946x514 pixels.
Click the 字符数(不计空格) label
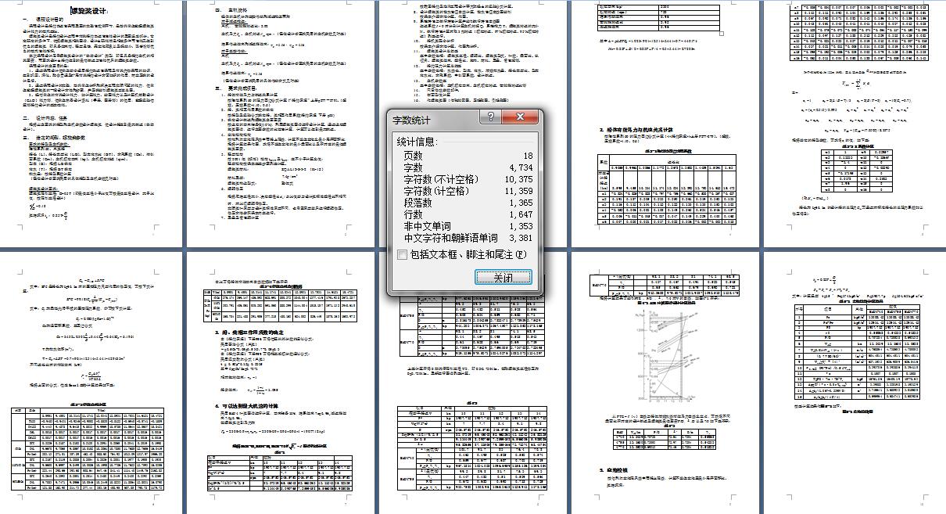coord(443,179)
